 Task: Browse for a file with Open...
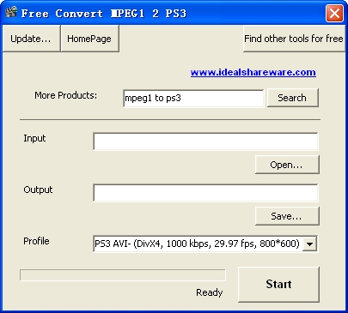click(x=287, y=165)
